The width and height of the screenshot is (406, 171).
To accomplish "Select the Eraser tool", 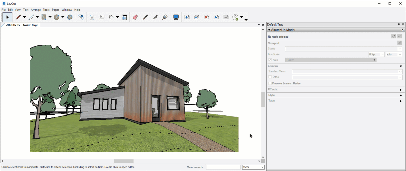I will coord(135,17).
